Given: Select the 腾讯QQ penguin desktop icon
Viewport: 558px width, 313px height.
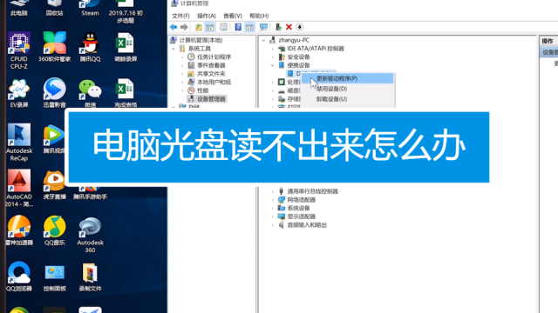Looking at the screenshot, I should [90, 46].
